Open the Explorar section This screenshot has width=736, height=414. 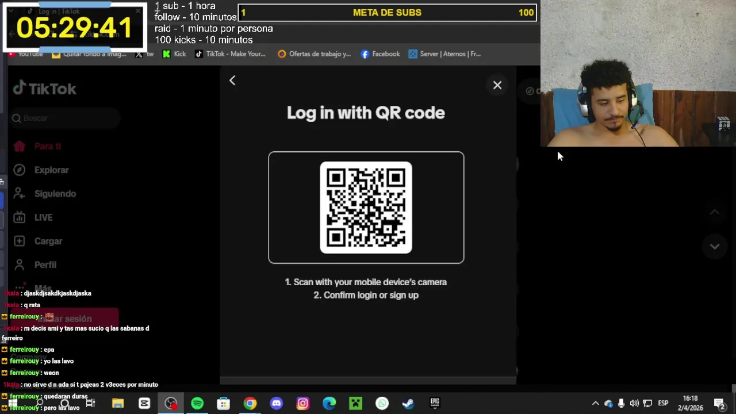point(51,170)
